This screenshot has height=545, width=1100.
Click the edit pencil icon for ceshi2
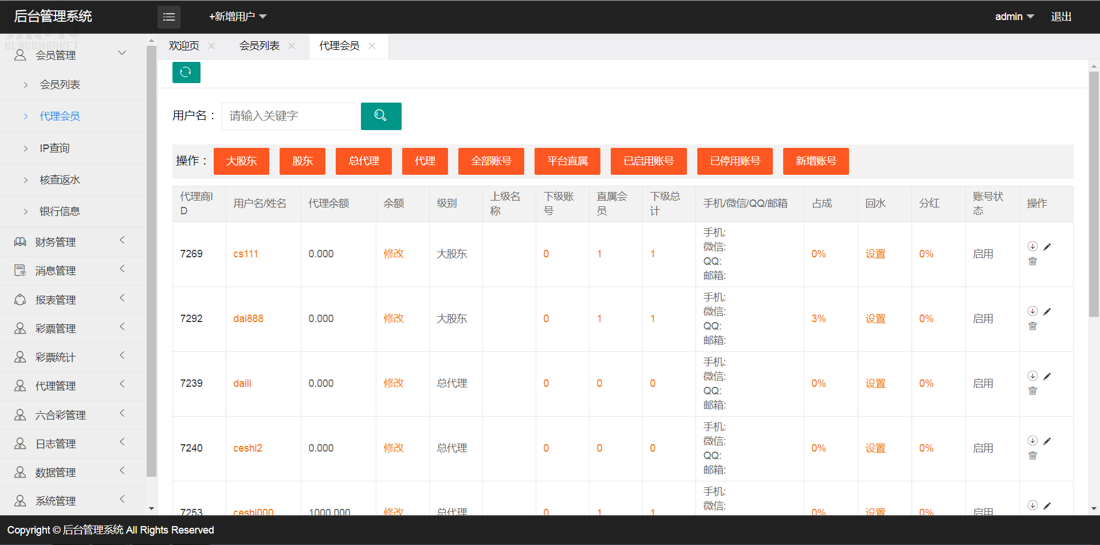pyautogui.click(x=1047, y=441)
